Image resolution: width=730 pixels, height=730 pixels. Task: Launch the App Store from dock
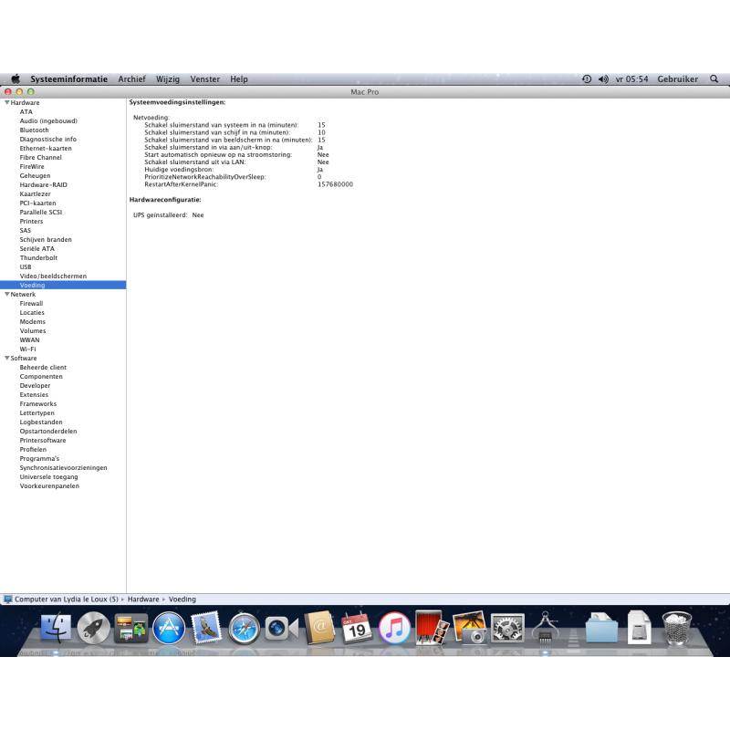click(169, 628)
